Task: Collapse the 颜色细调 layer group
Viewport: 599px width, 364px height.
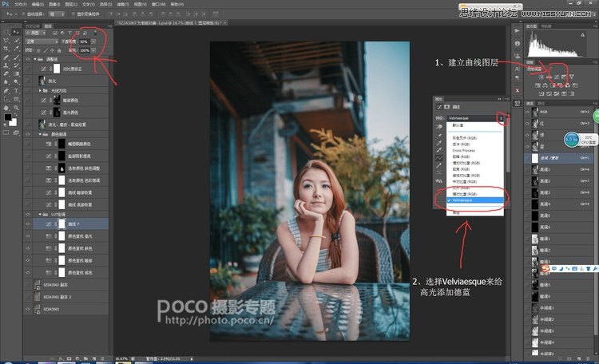Action: tap(40, 134)
